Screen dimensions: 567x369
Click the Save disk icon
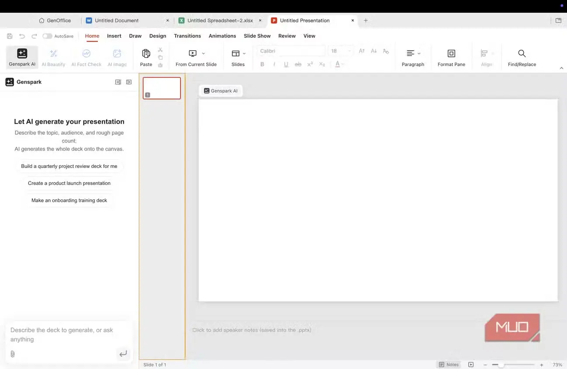click(x=10, y=36)
